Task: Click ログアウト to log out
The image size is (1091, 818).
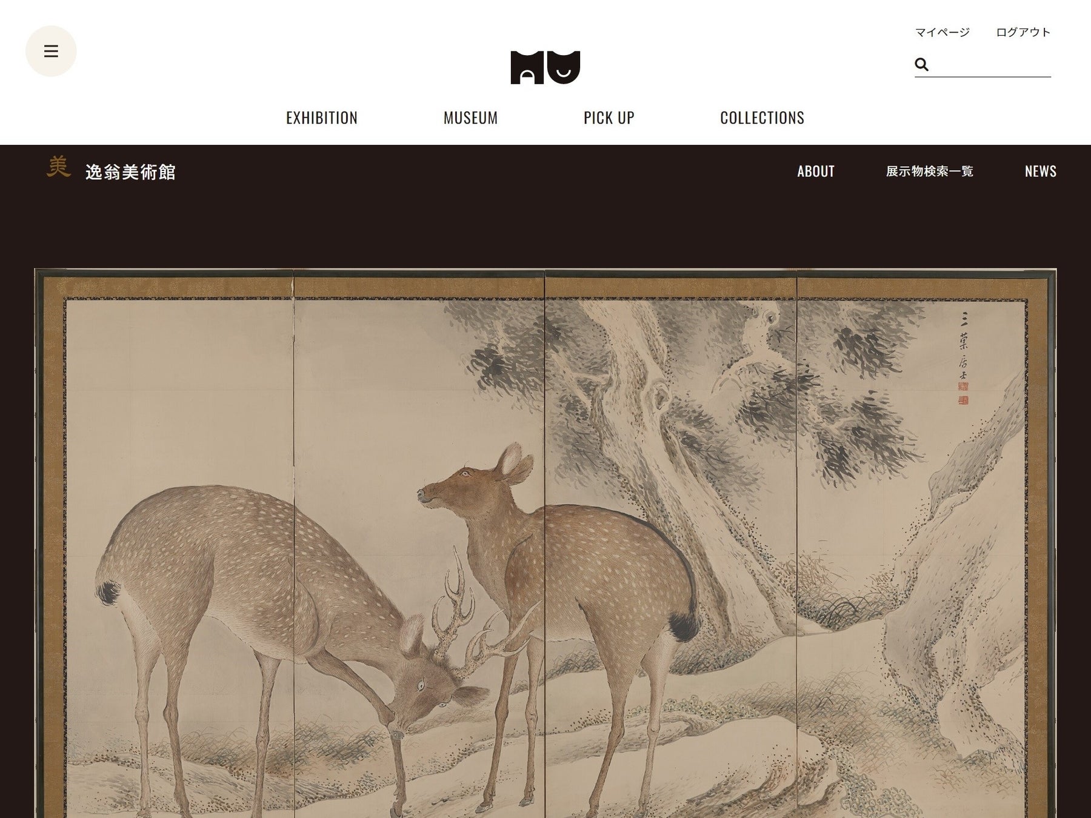Action: [1023, 32]
